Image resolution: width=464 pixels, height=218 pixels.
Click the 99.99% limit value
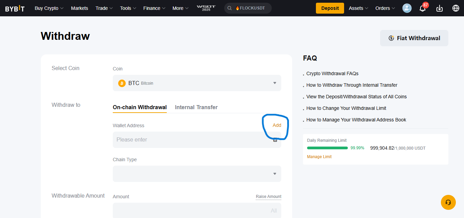pos(357,148)
